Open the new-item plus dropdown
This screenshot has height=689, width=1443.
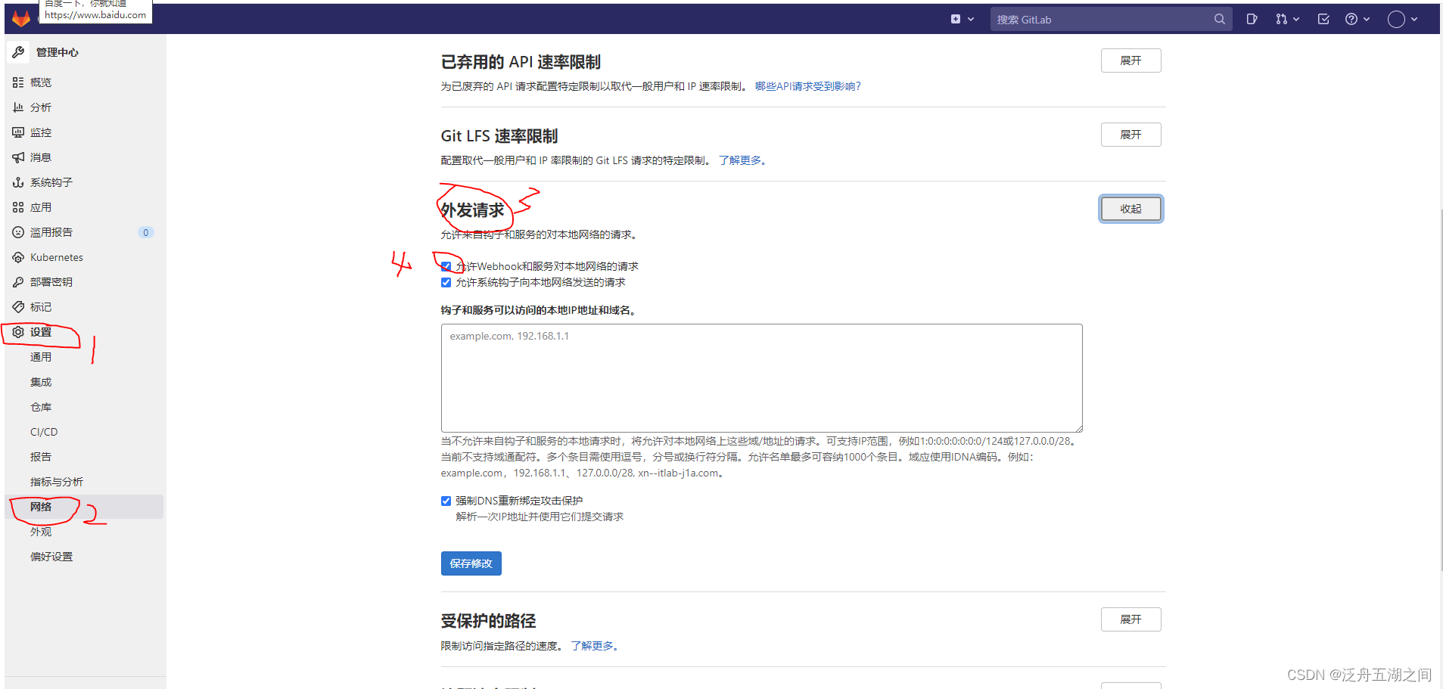[963, 18]
